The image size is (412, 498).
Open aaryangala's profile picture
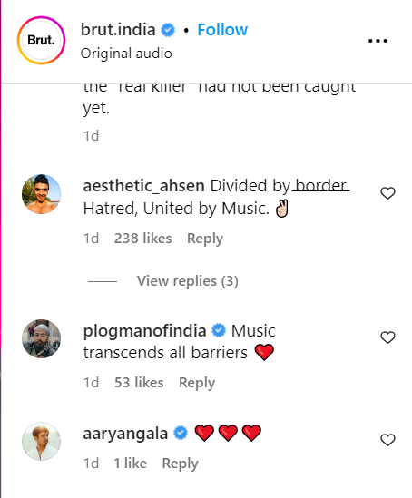tap(41, 441)
